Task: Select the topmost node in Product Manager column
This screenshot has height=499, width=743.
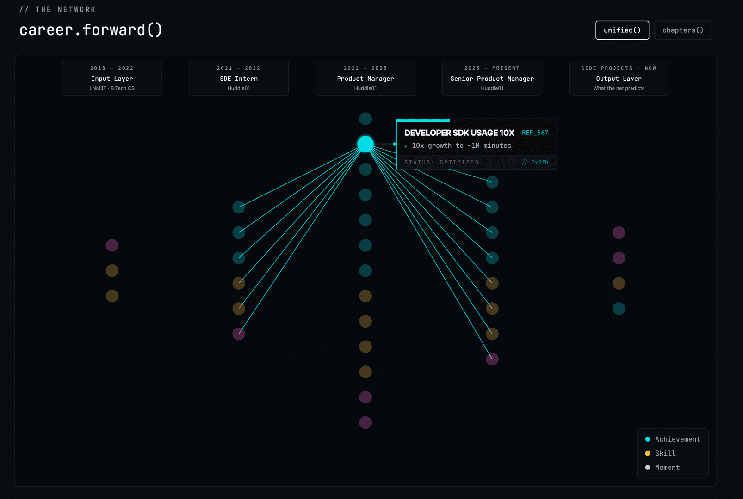Action: (x=365, y=119)
